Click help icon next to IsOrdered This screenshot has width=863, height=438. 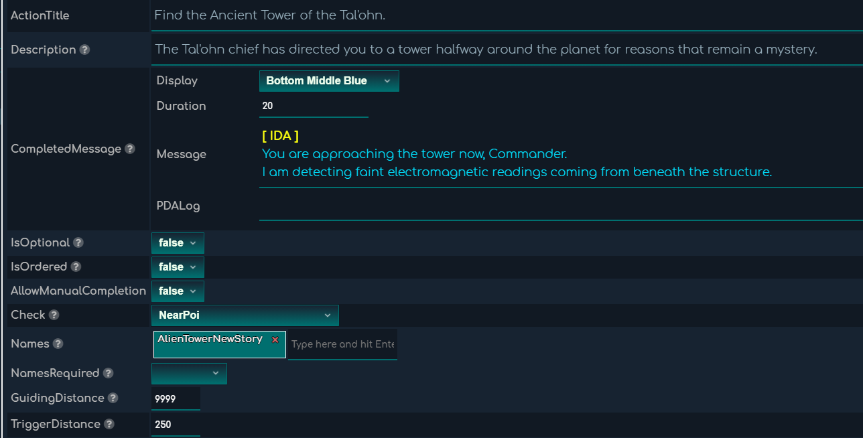pos(76,267)
